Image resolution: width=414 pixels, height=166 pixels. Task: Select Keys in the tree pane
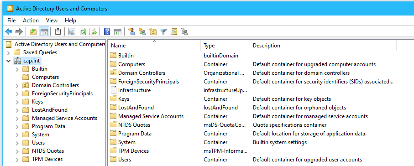(x=37, y=102)
